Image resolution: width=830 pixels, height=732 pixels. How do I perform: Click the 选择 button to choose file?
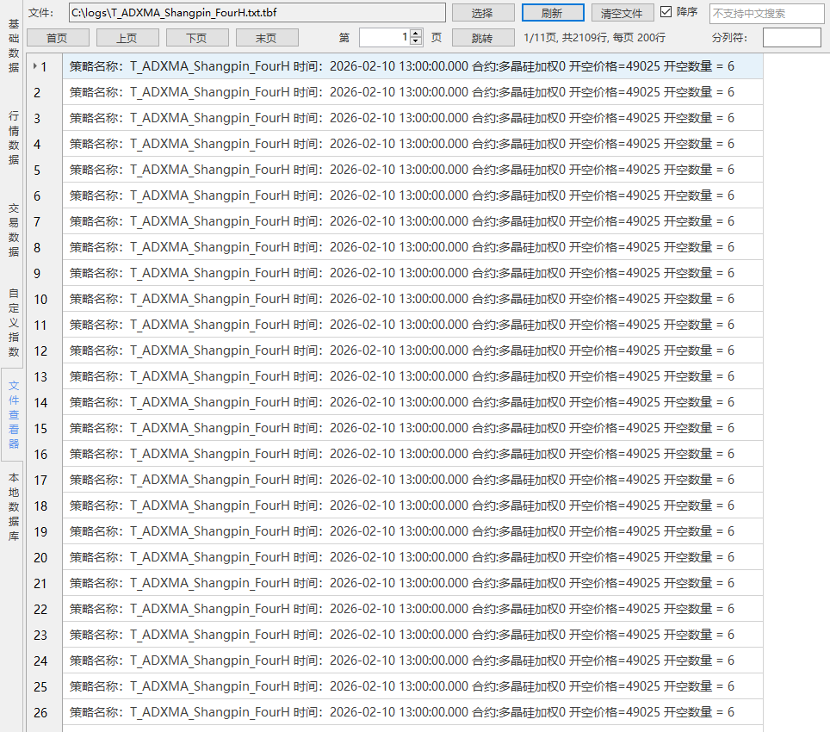click(x=483, y=13)
